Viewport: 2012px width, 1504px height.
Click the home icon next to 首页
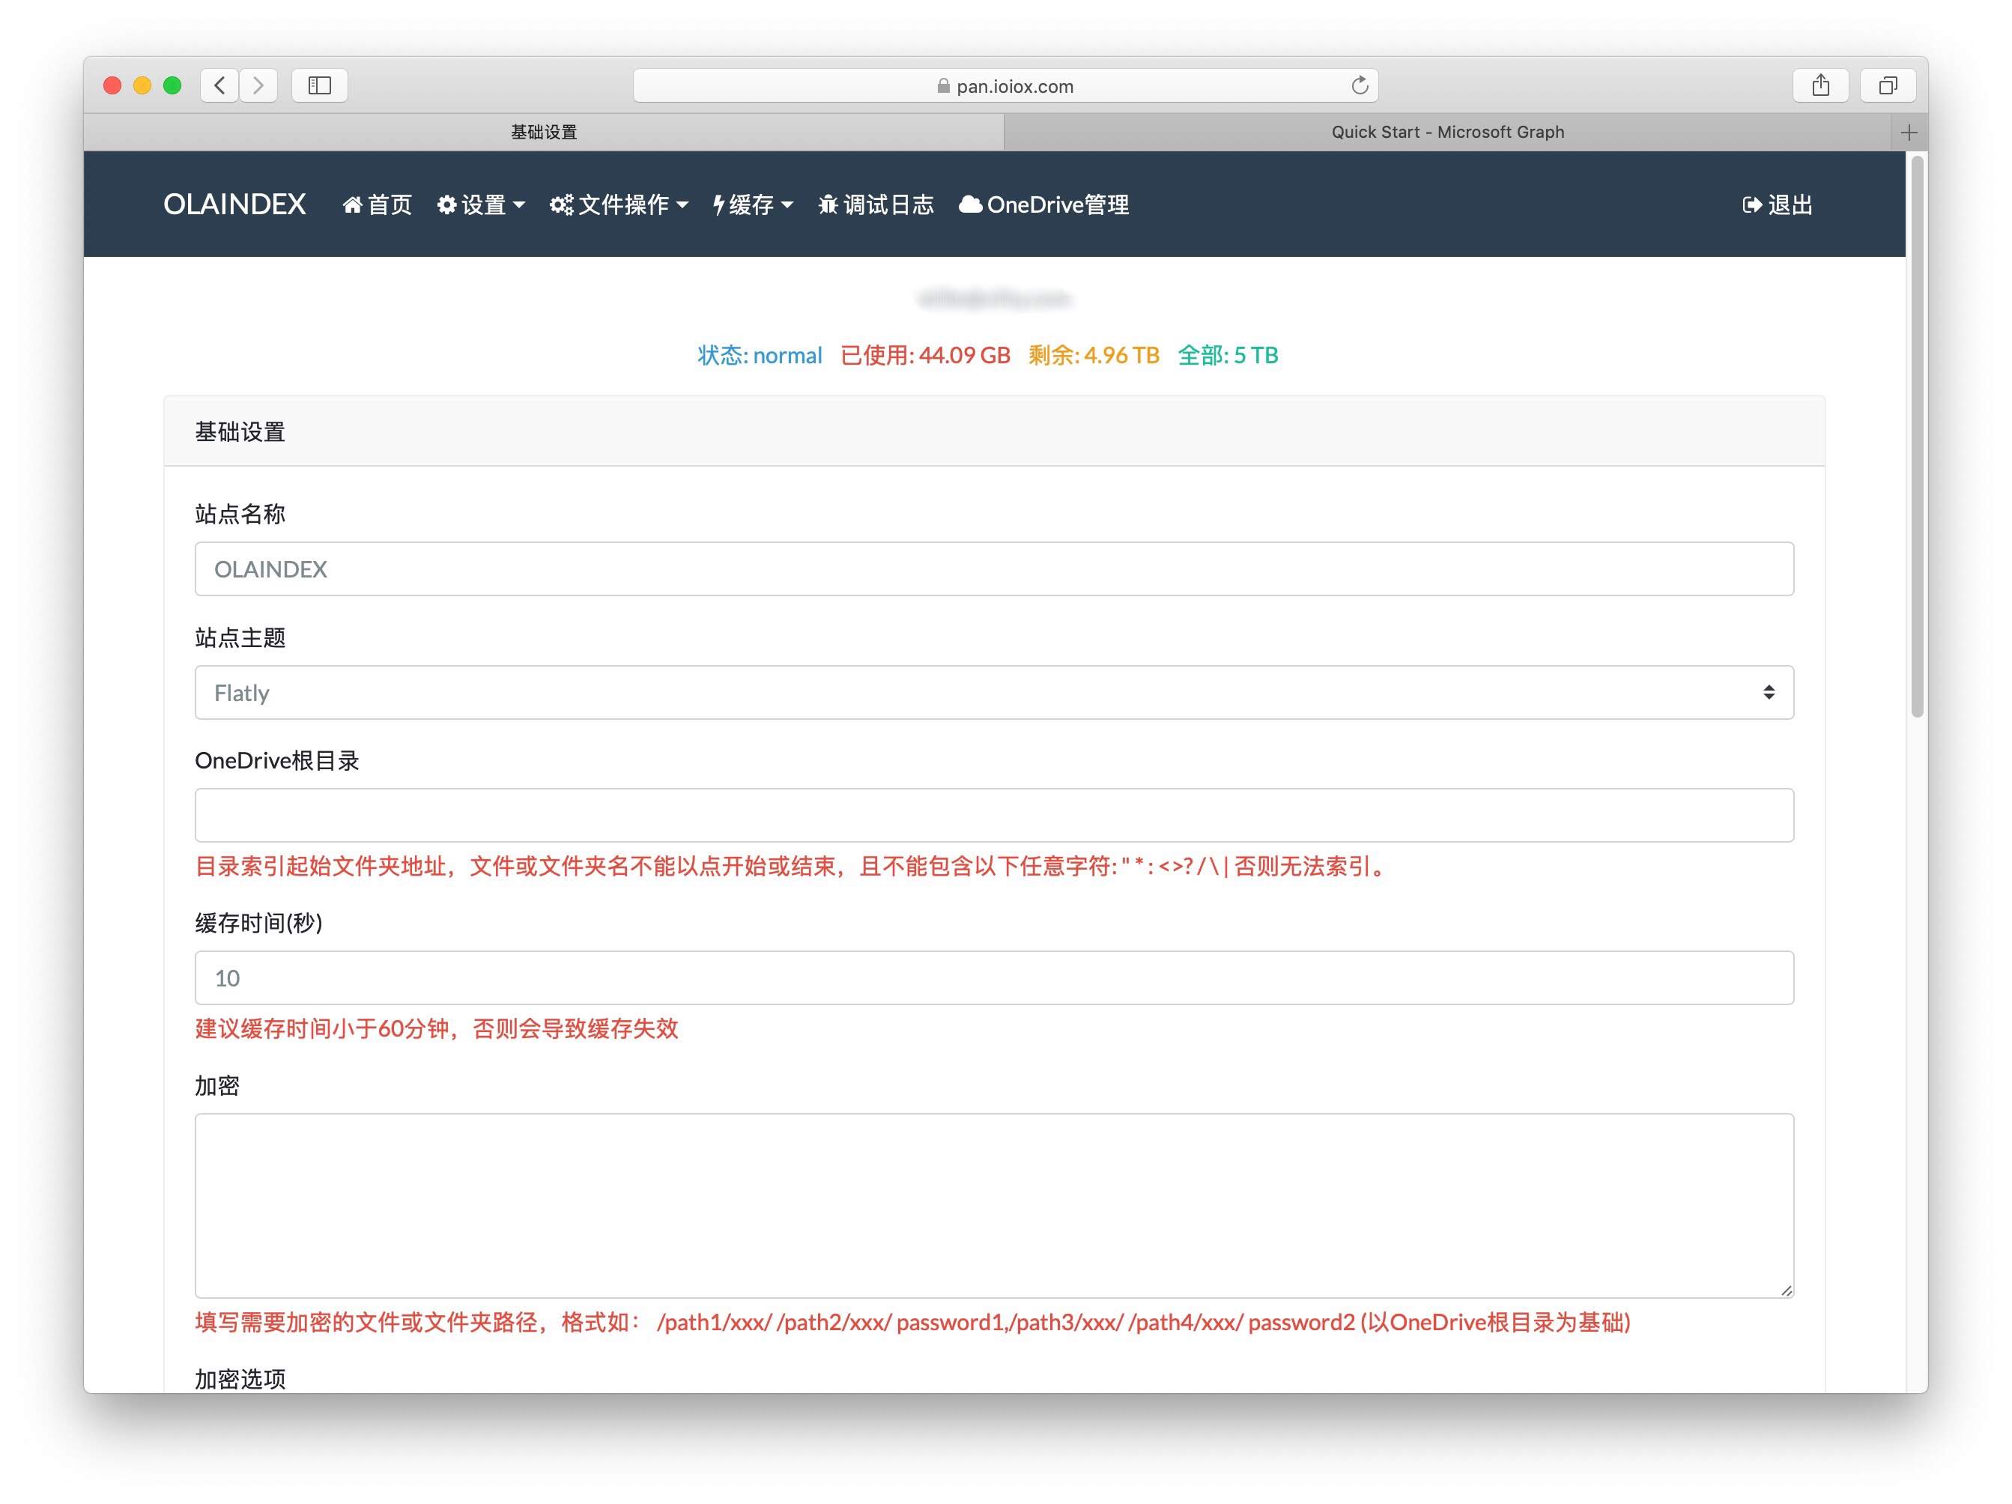(352, 205)
